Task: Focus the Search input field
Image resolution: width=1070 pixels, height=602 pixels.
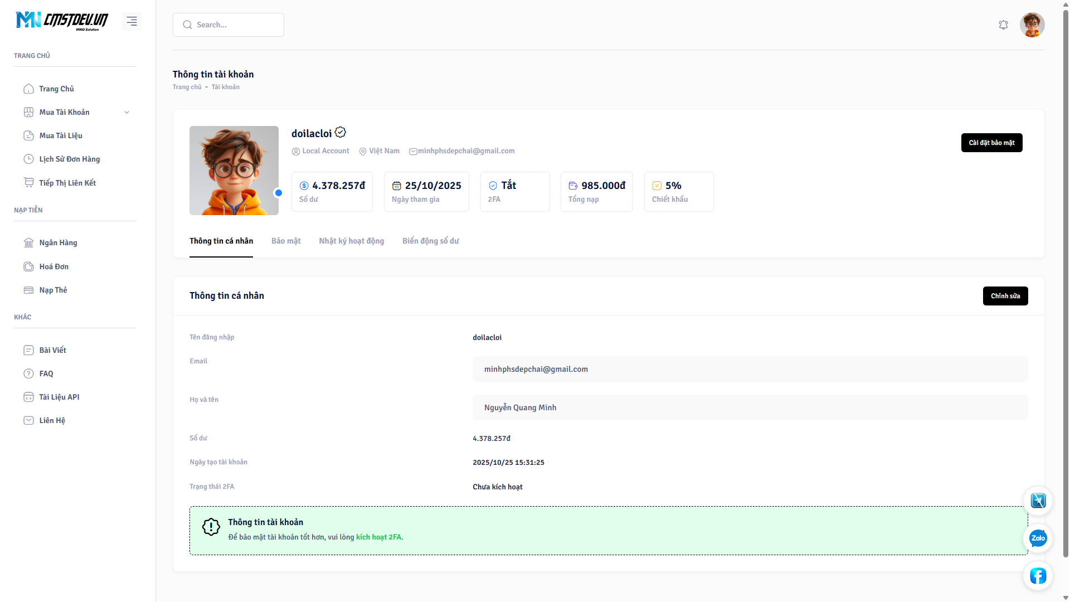Action: 234,25
